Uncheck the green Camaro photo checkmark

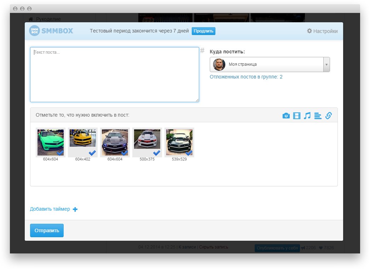[x=60, y=153]
